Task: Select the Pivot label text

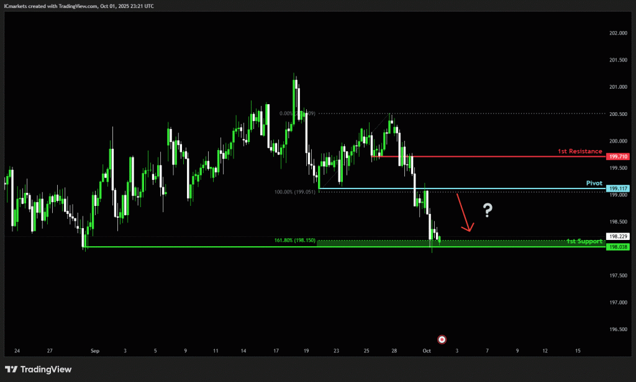Action: click(594, 184)
